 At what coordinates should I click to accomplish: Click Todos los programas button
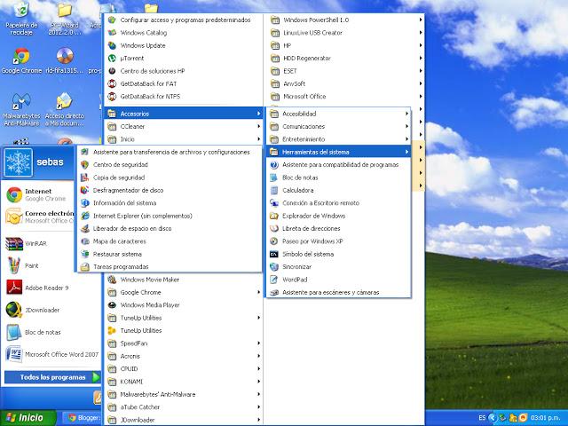pos(53,377)
